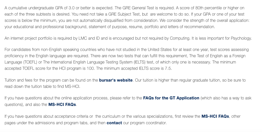Click the "letters of recommendation" text
Screen dimensions: 262x132
pos(191,27)
